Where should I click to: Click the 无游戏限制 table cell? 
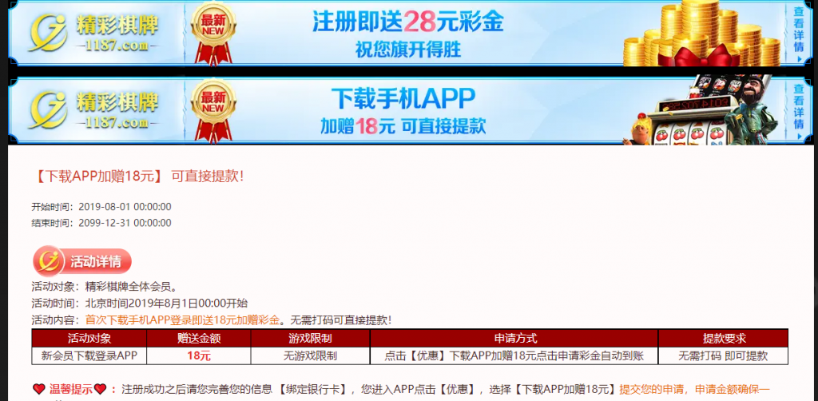pyautogui.click(x=311, y=356)
